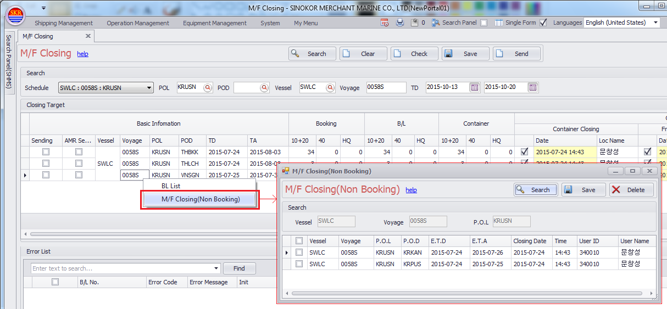Tick the Sending checkbox for the THBKK row

[46, 152]
